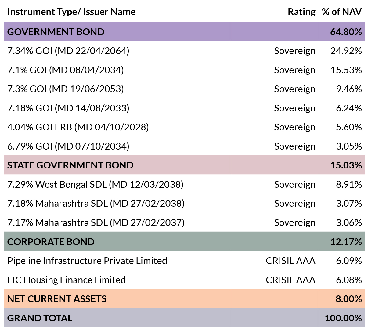The width and height of the screenshot is (368, 329).
Task: Click the '% of NAV' column header
Action: (x=342, y=12)
